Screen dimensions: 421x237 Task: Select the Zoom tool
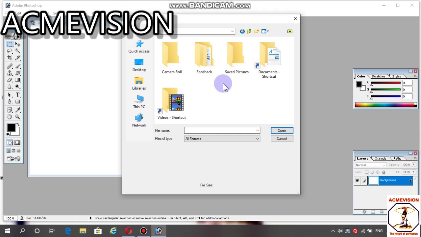[17, 117]
